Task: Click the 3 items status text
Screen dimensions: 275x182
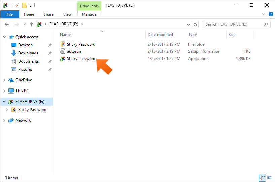Action: [x=11, y=178]
